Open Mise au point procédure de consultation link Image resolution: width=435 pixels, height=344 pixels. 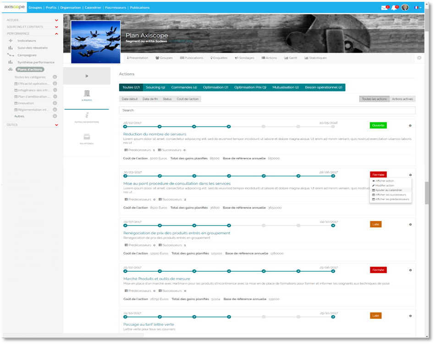pos(177,183)
